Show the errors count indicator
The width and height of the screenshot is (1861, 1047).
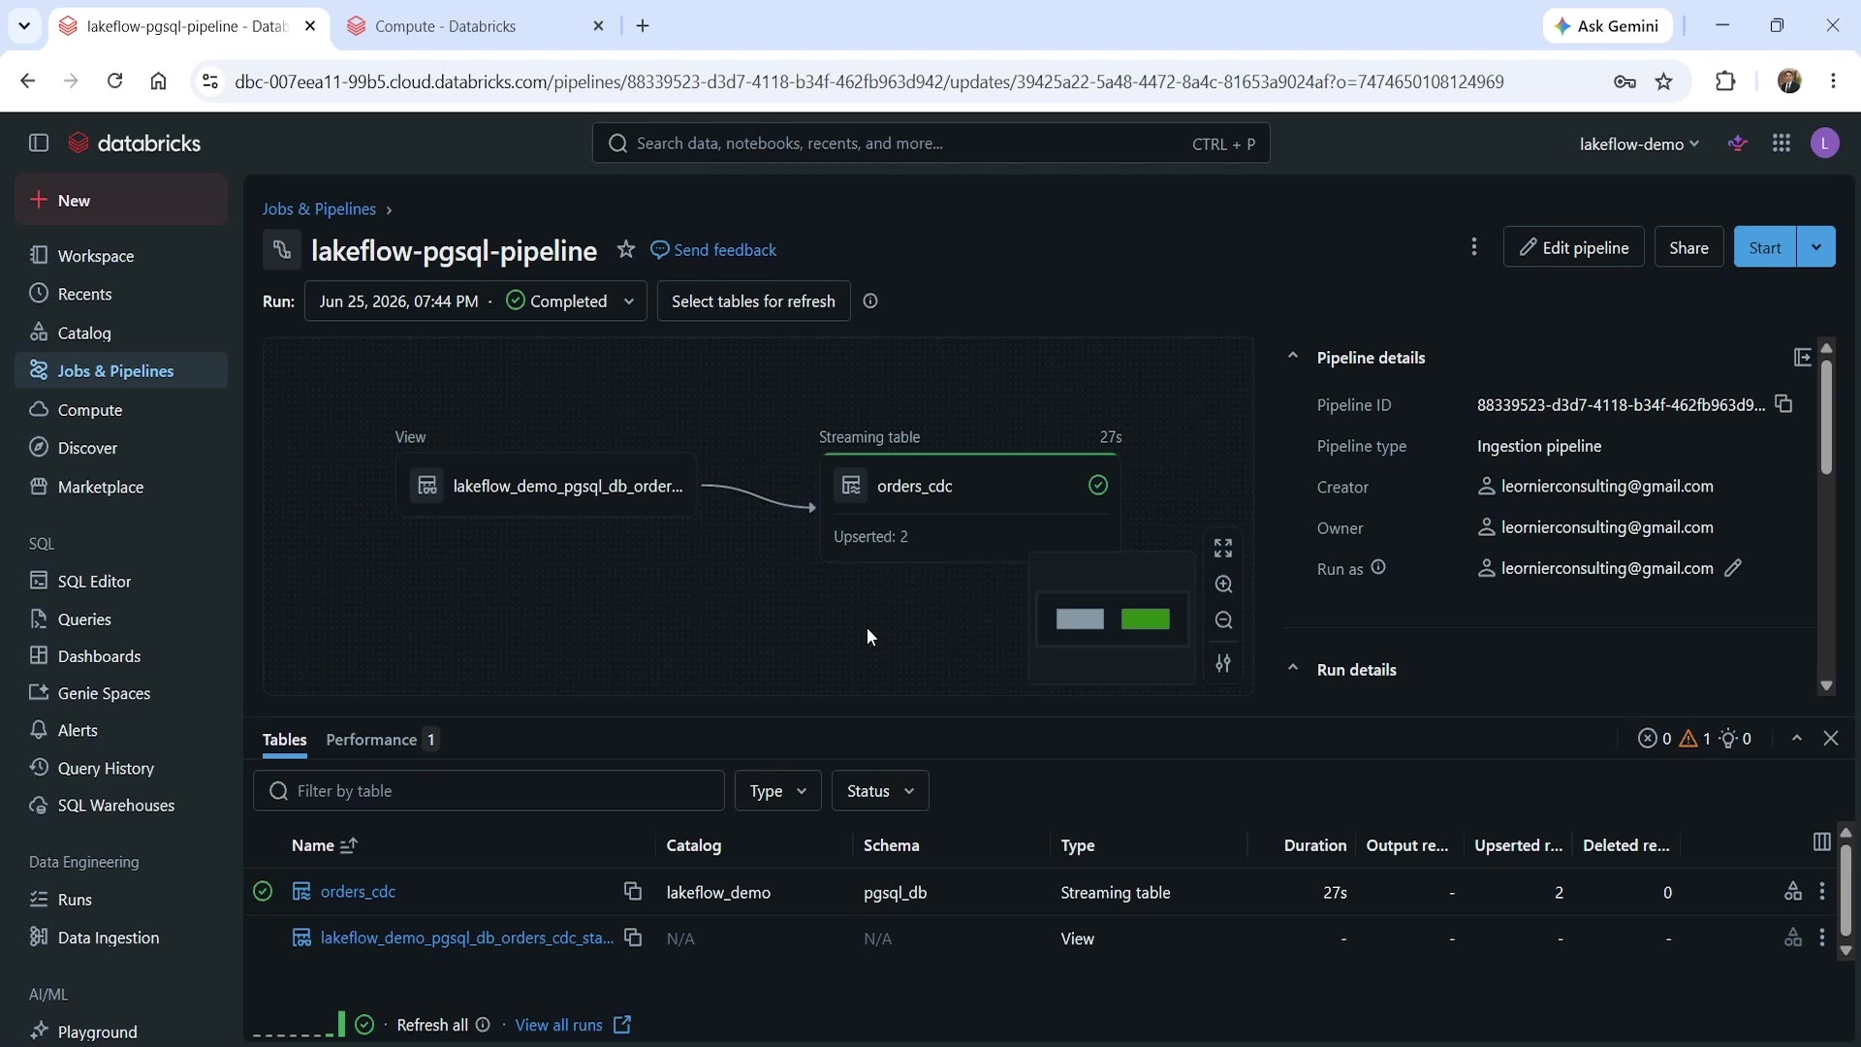(1655, 739)
